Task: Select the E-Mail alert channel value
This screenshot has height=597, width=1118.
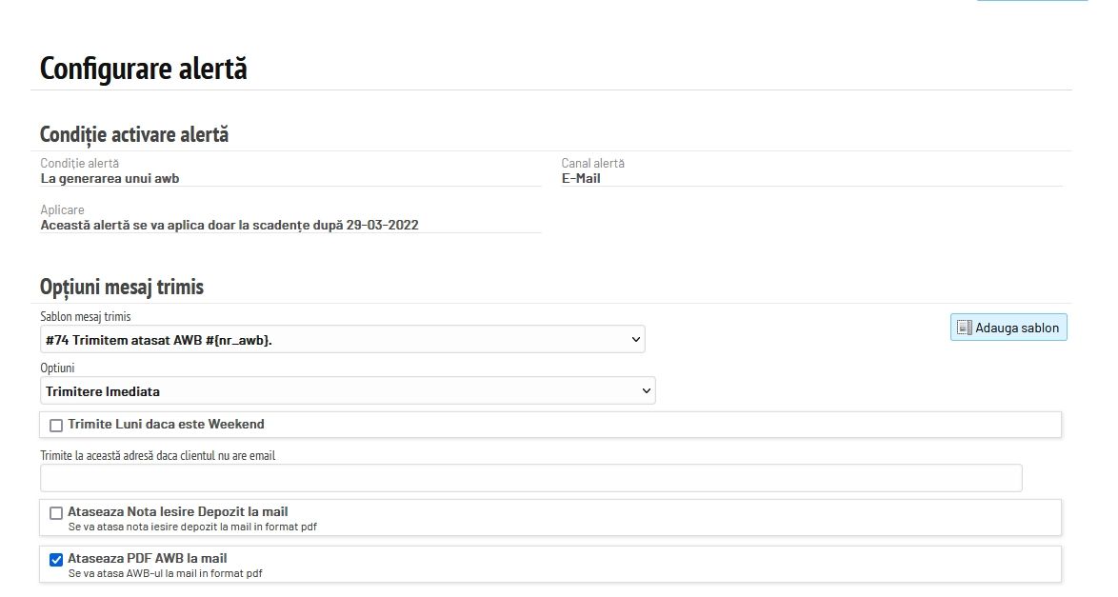Action: click(581, 178)
